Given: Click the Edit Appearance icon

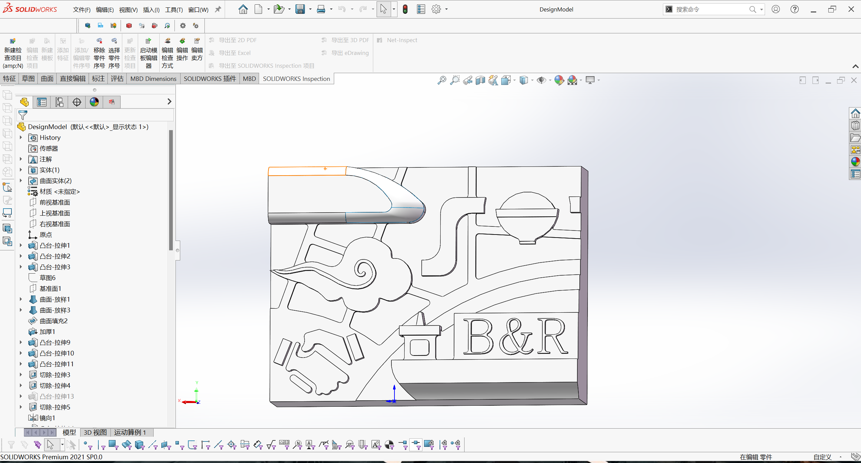Looking at the screenshot, I should point(559,80).
